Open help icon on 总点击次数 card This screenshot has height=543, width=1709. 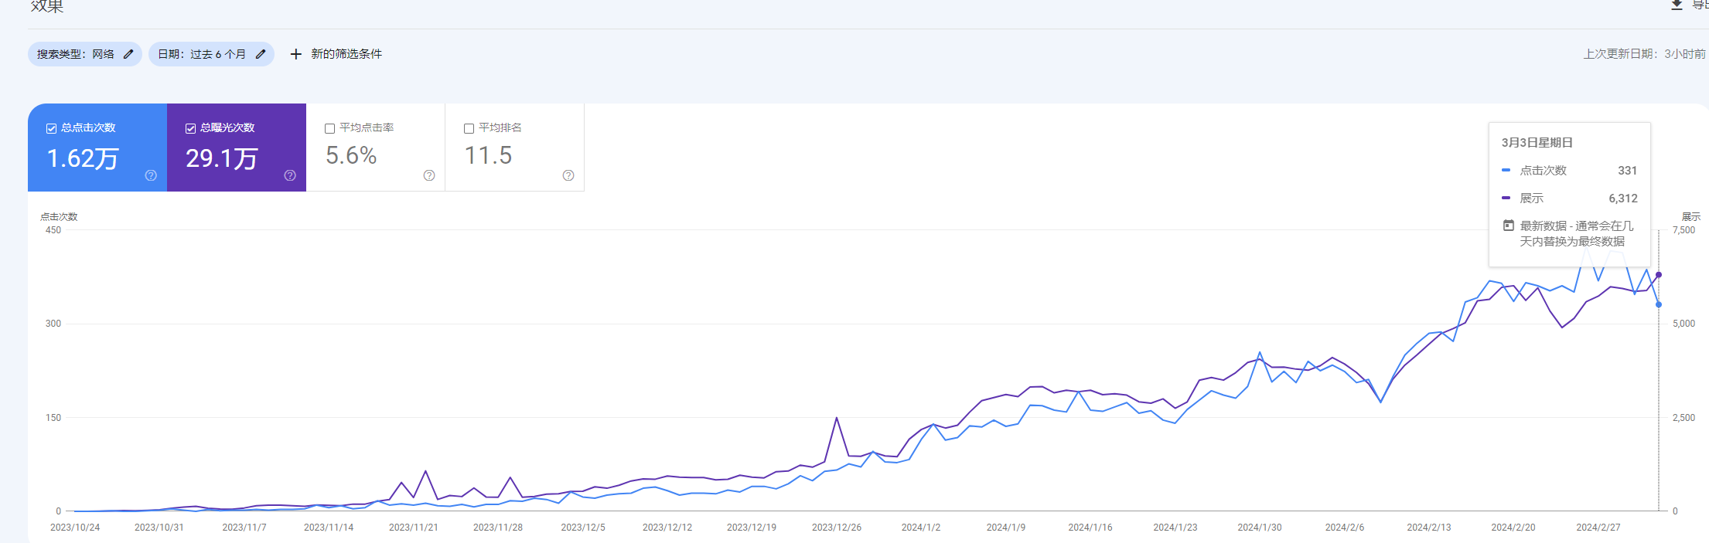pyautogui.click(x=151, y=175)
